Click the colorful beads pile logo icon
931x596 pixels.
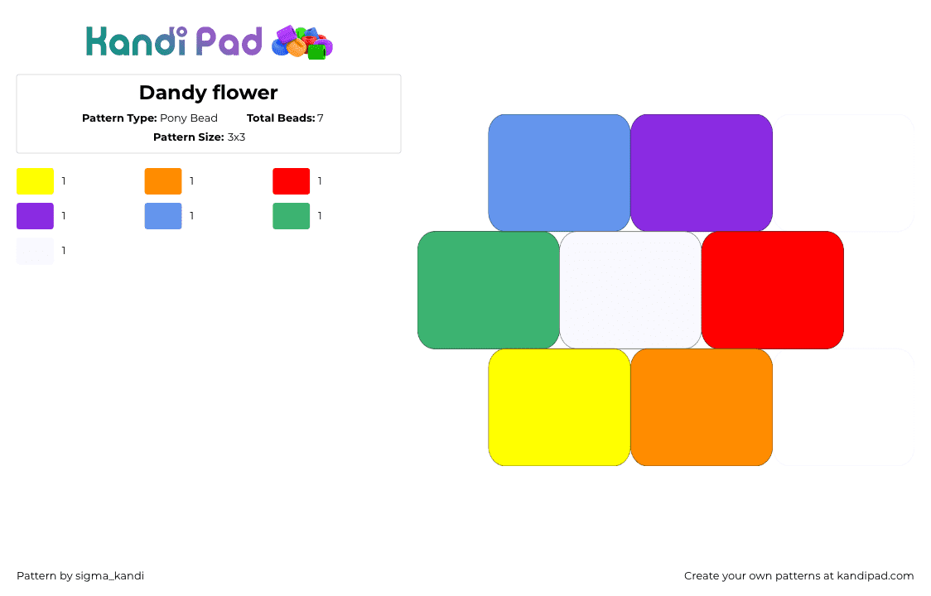click(302, 42)
